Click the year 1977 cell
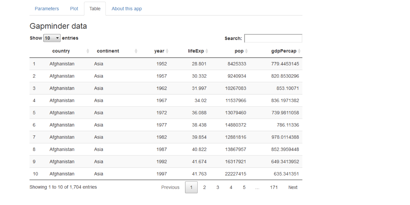Viewport: 410px width, 205px height. click(161, 125)
